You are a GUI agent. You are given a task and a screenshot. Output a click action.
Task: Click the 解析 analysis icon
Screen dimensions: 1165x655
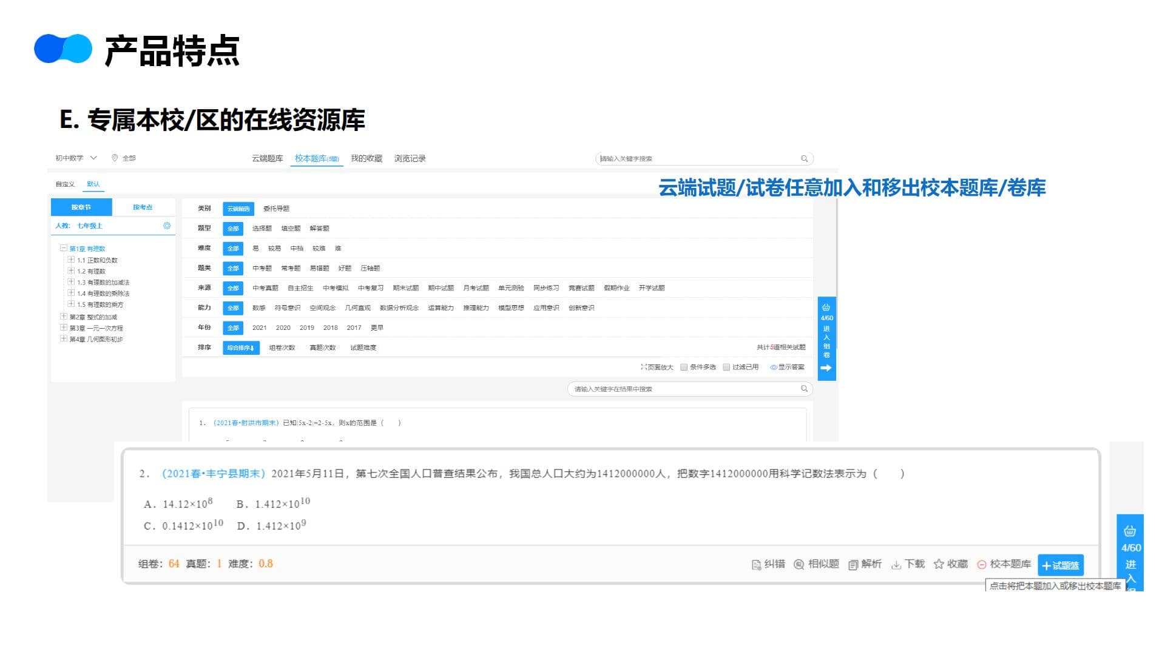853,565
